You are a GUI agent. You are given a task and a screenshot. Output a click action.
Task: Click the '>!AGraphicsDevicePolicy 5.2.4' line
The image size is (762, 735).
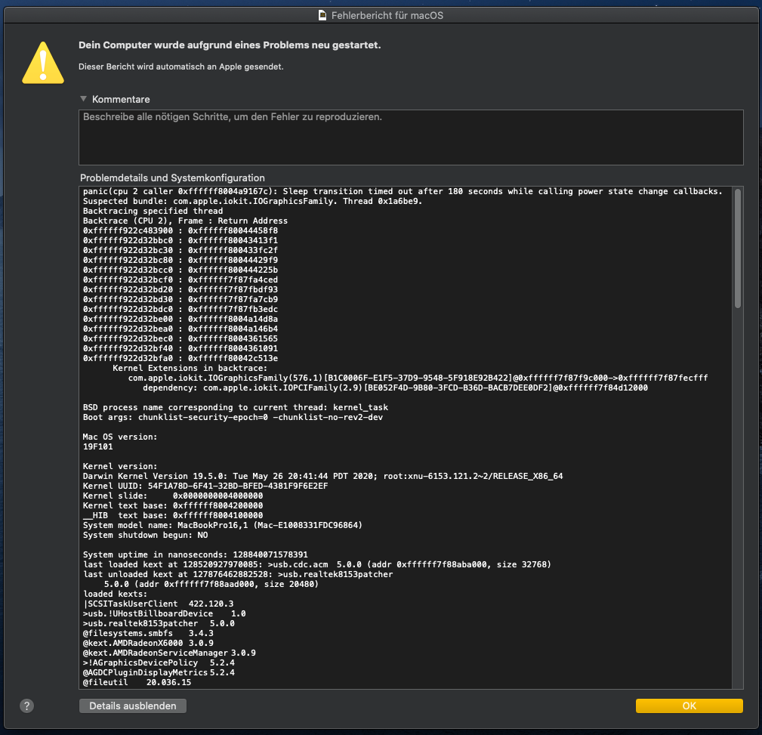point(159,662)
